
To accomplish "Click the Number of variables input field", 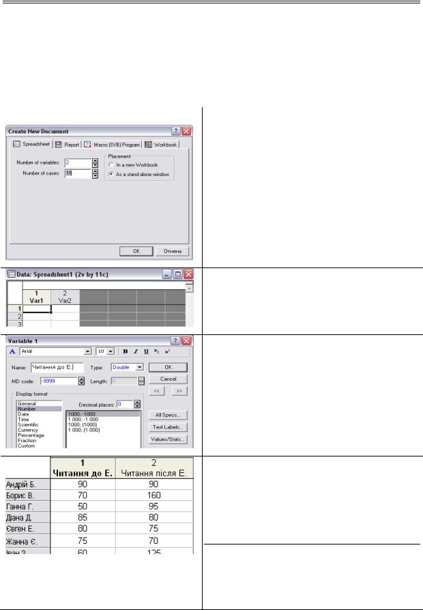I will (x=78, y=163).
